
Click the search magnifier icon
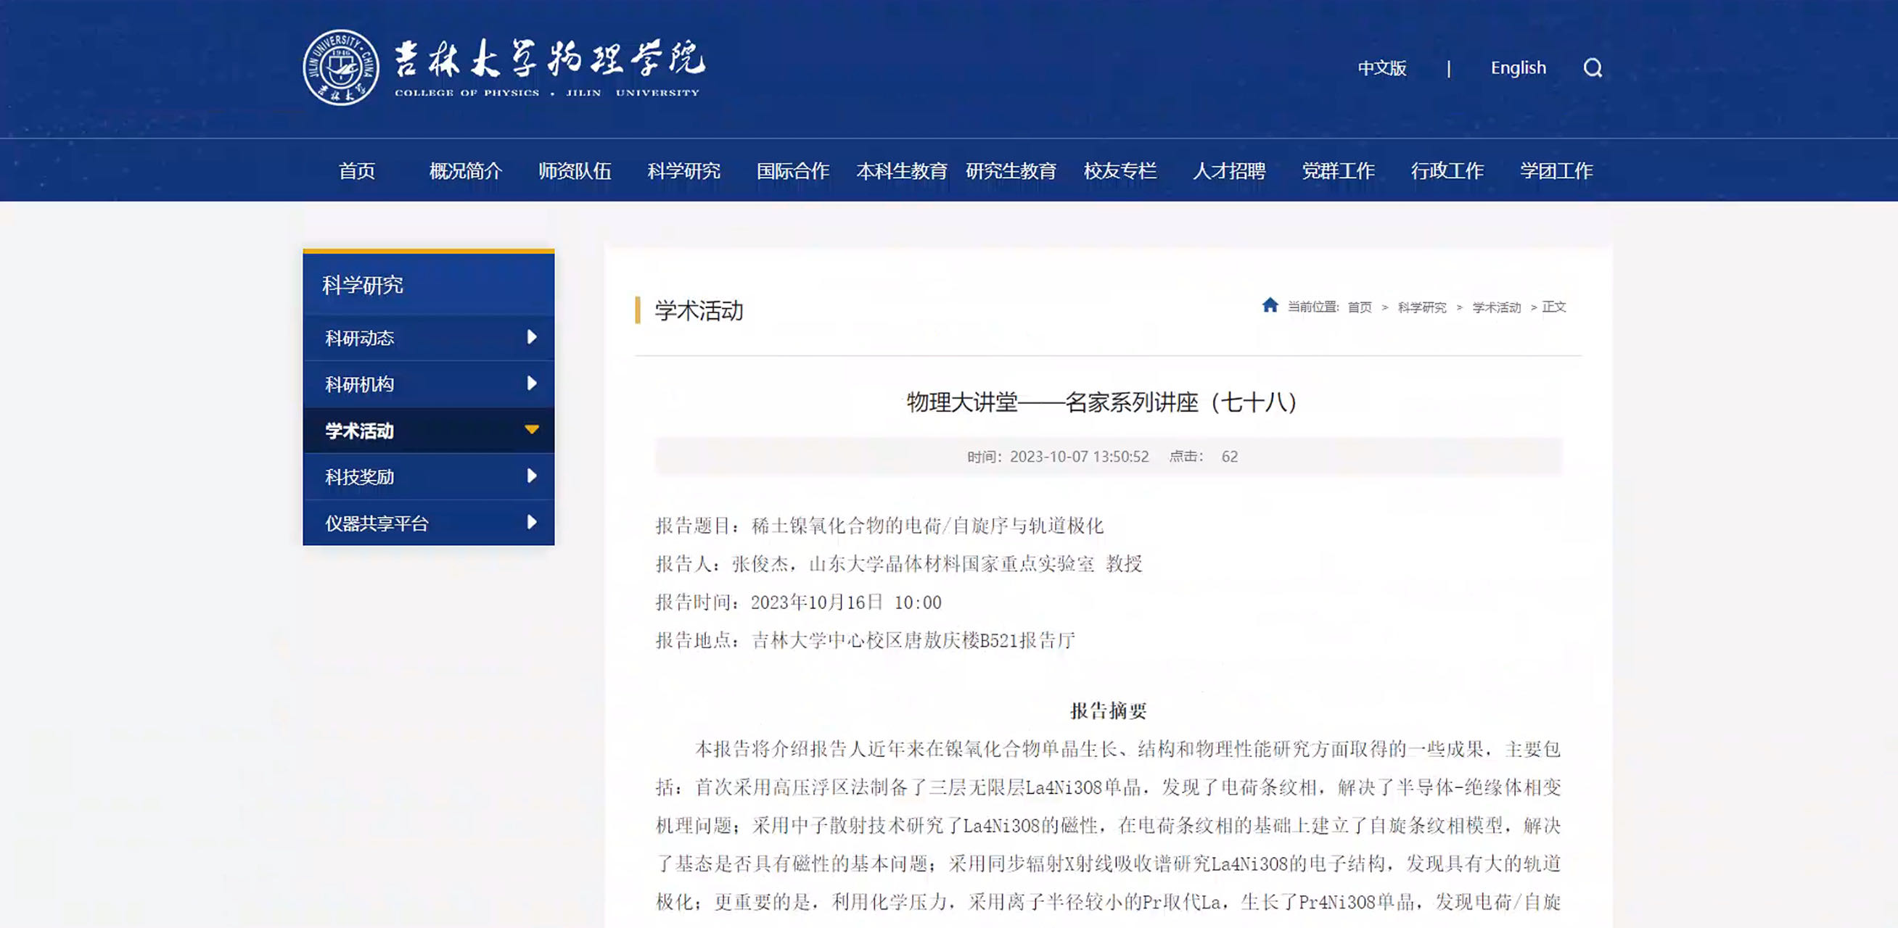(1593, 67)
